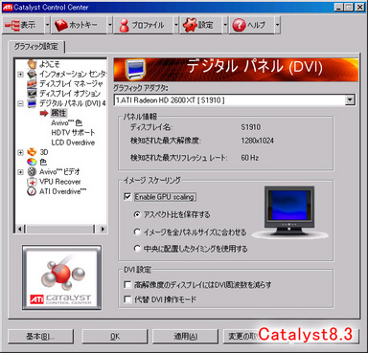Click the OK button
This screenshot has height=353, width=368.
[115, 337]
